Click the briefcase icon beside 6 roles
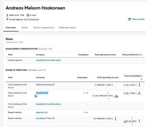 [x=28, y=15]
